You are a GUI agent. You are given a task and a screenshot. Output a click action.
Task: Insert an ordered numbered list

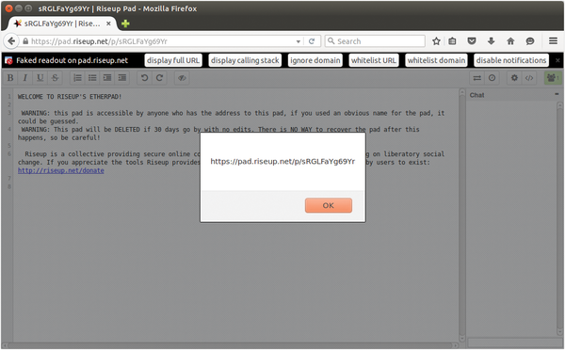click(x=77, y=78)
